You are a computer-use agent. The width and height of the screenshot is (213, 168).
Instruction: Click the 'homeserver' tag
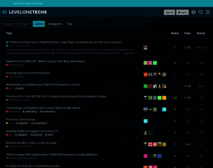(47, 111)
